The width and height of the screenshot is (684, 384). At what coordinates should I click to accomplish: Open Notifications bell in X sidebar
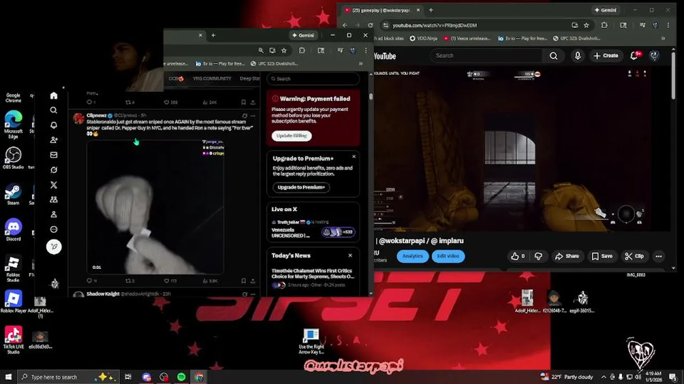pos(53,125)
